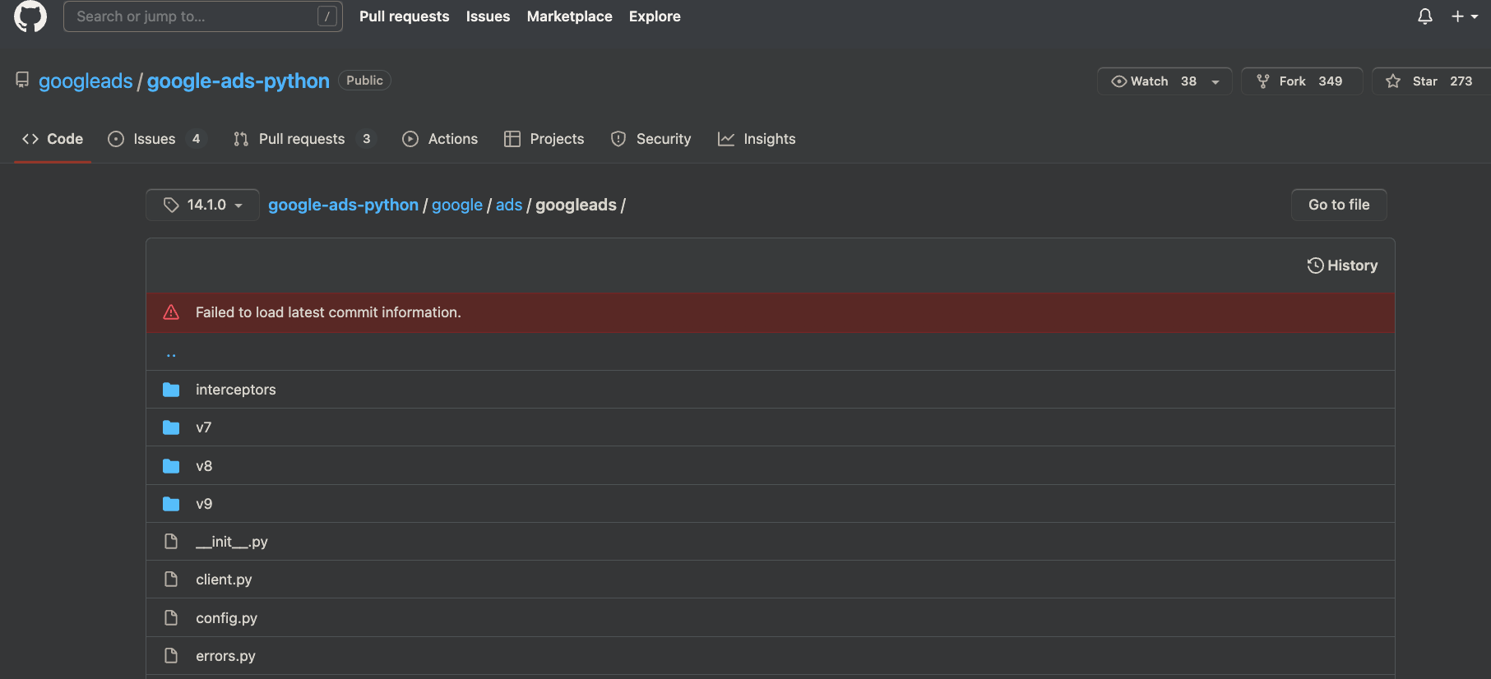Go up via the parent directory dots
Image resolution: width=1491 pixels, height=679 pixels.
pos(171,354)
